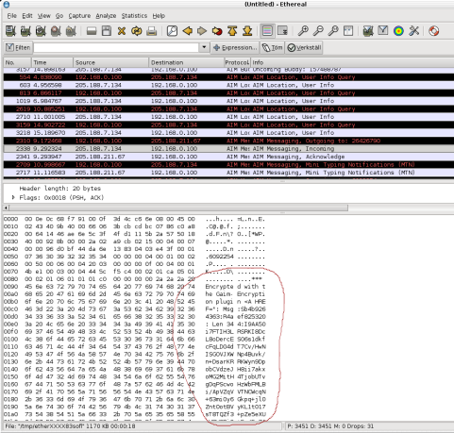Open the Edit menu
This screenshot has height=433, width=454.
27,16
